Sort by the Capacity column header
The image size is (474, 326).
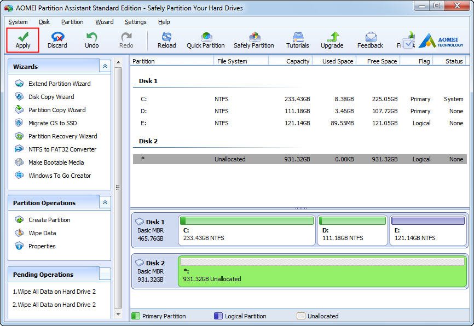pyautogui.click(x=291, y=61)
